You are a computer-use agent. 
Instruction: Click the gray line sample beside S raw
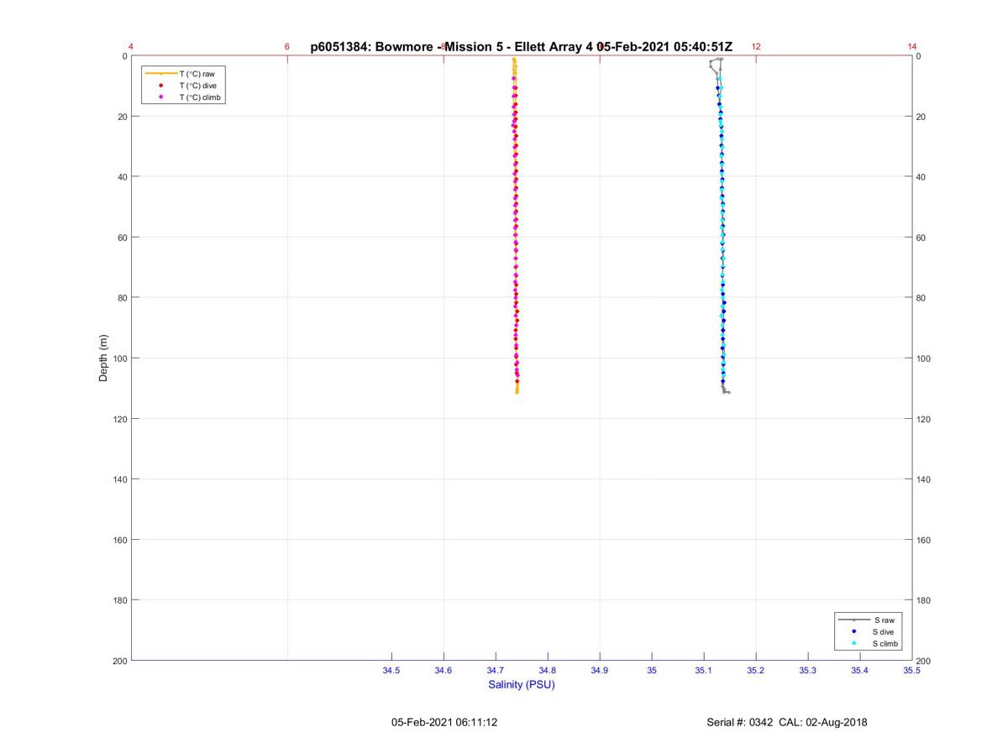click(x=853, y=620)
